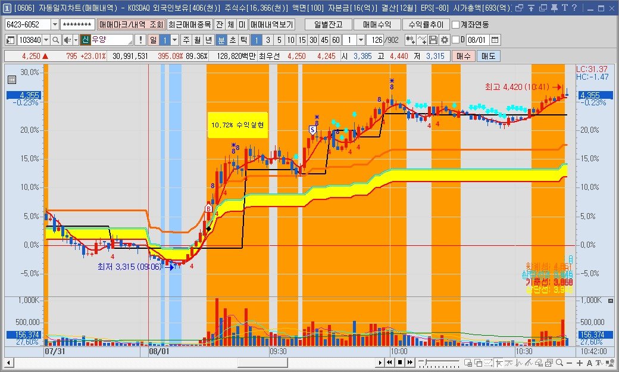The height and width of the screenshot is (372, 619).
Task: Open the calendar date picker icon
Action: [495, 40]
